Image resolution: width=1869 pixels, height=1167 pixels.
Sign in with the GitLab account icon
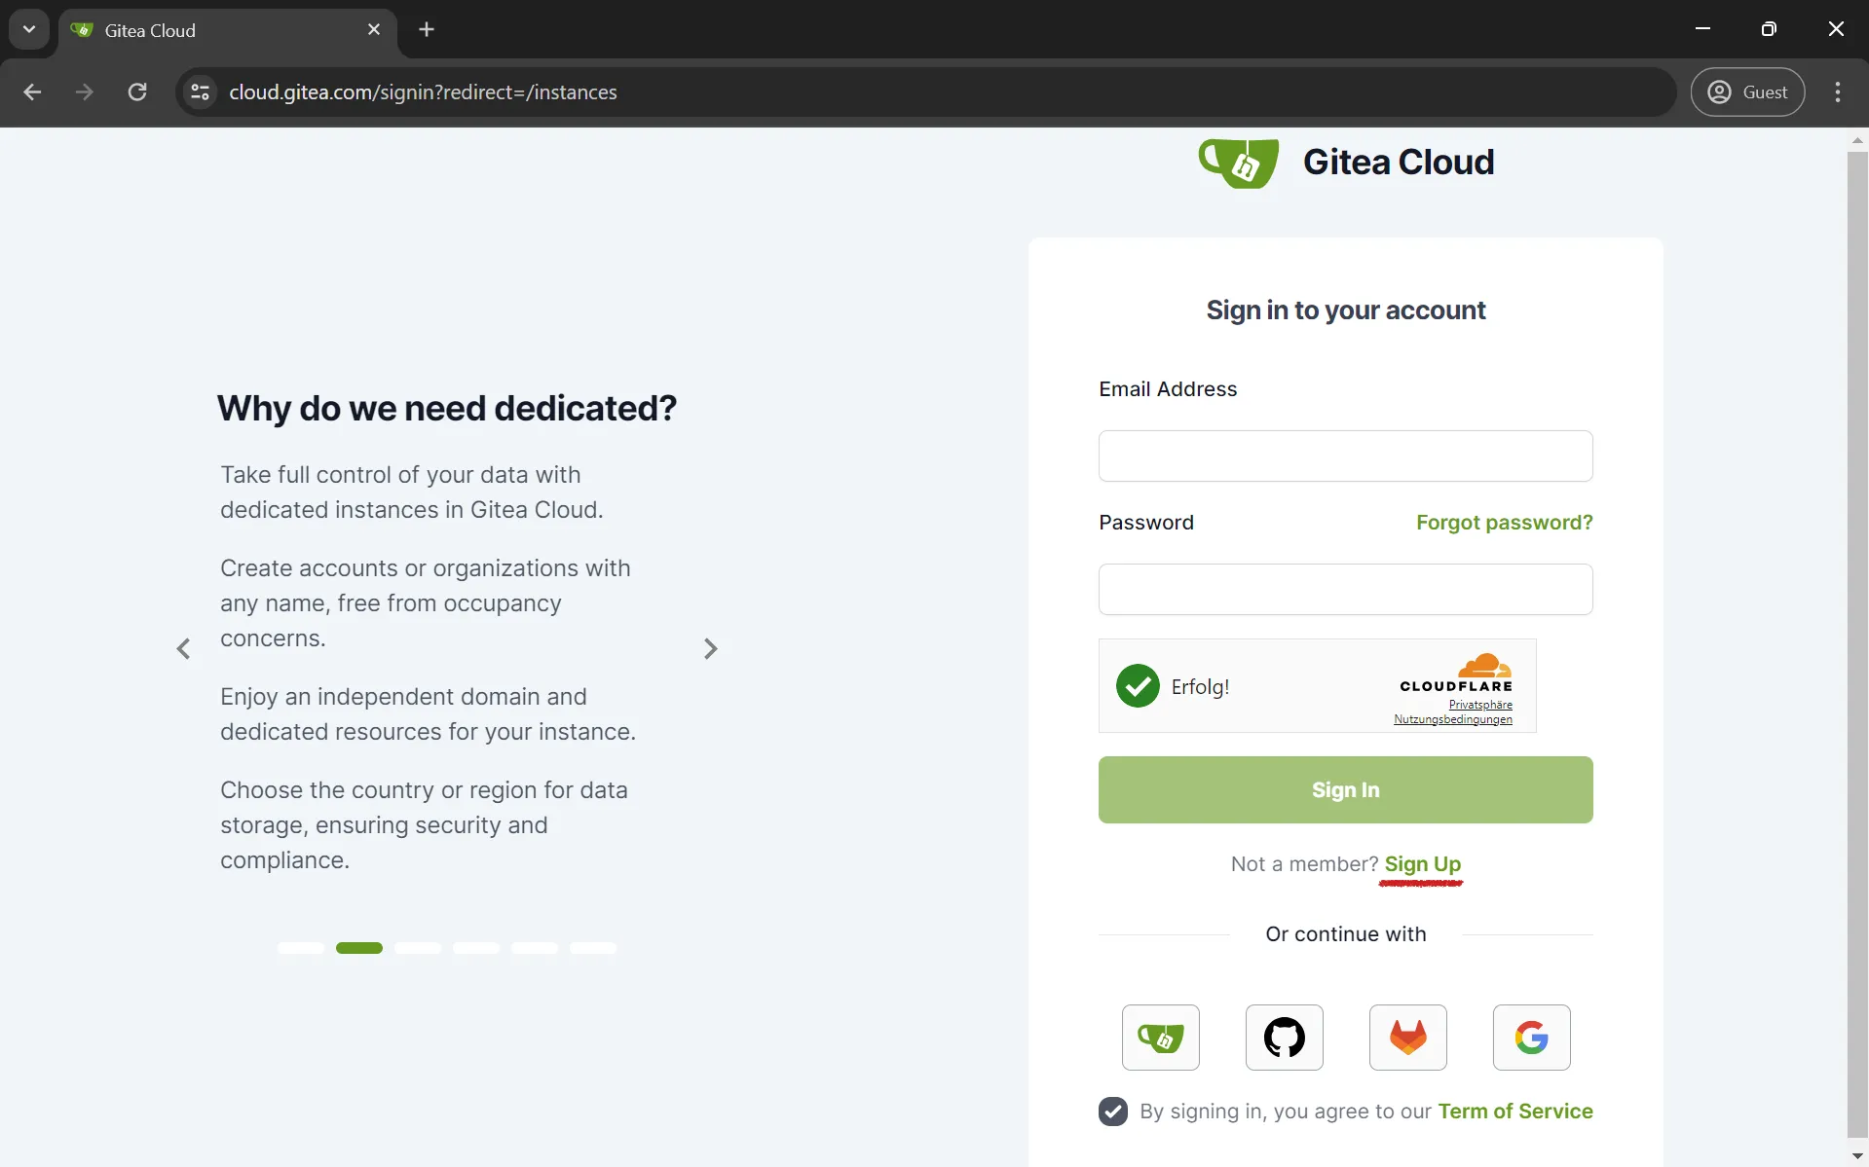click(1407, 1037)
